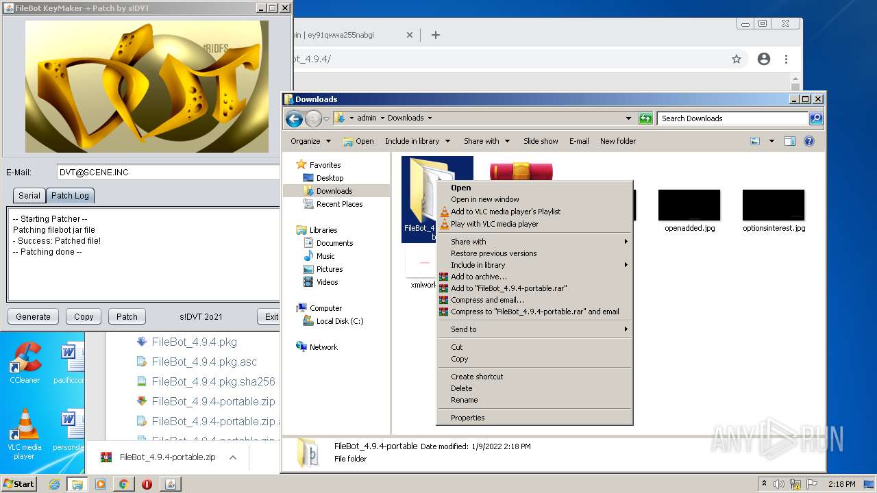
Task: Click the Explorer forward navigation arrow
Action: tap(313, 118)
